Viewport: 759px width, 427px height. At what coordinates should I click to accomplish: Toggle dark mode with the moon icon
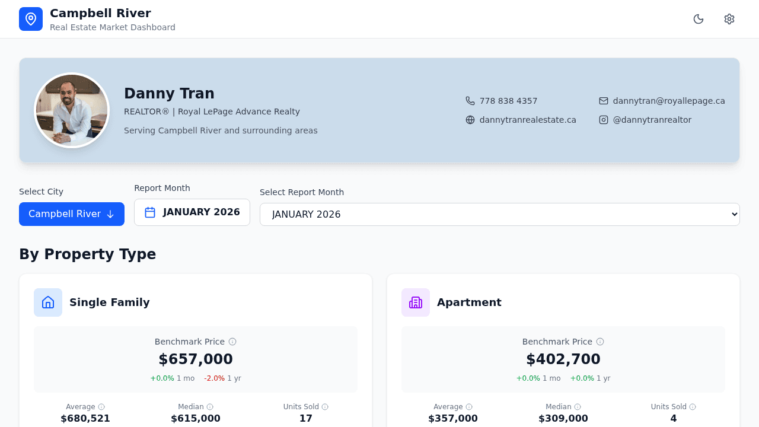(699, 19)
